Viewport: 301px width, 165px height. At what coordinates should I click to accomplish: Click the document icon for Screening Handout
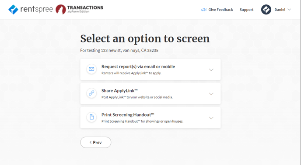pos(91,117)
